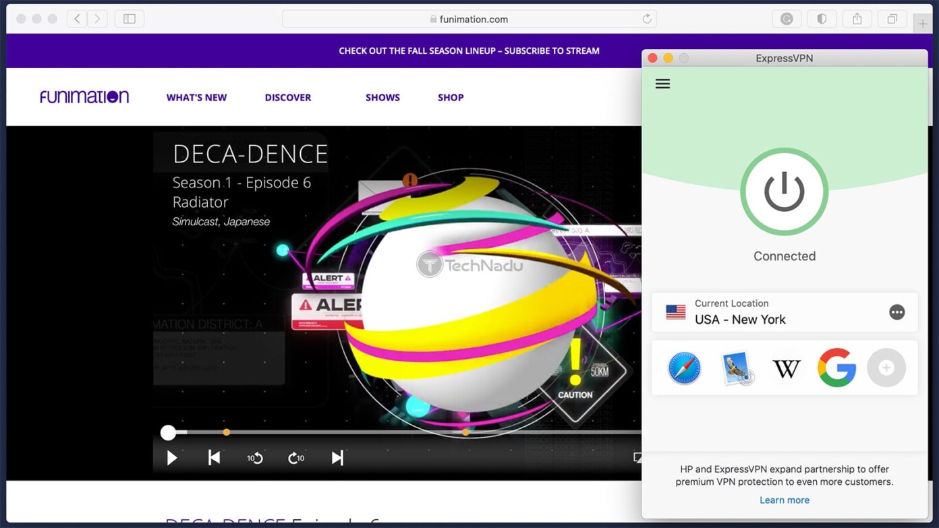
Task: Open a new Safari tab
Action: (922, 24)
